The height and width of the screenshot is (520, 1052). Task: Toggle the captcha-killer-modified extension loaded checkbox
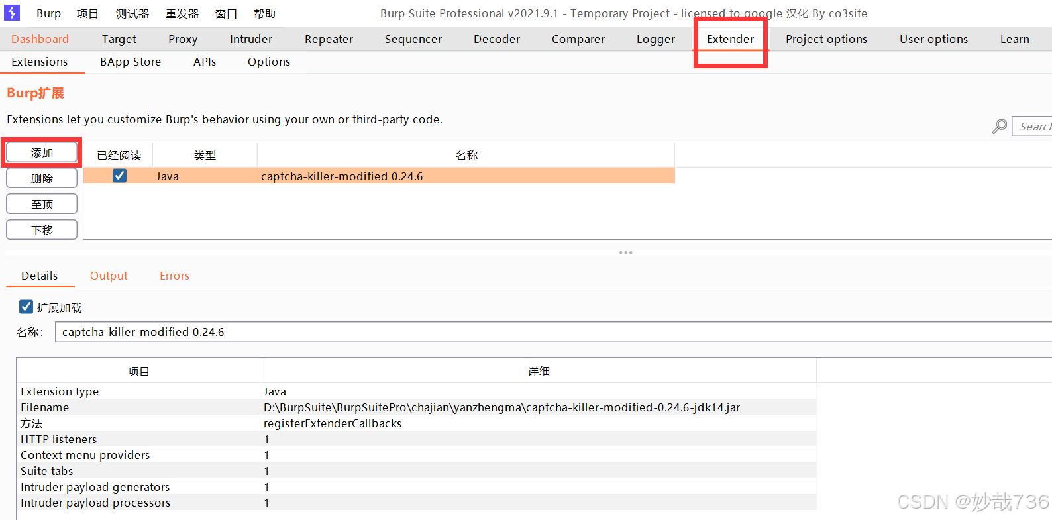tap(119, 176)
